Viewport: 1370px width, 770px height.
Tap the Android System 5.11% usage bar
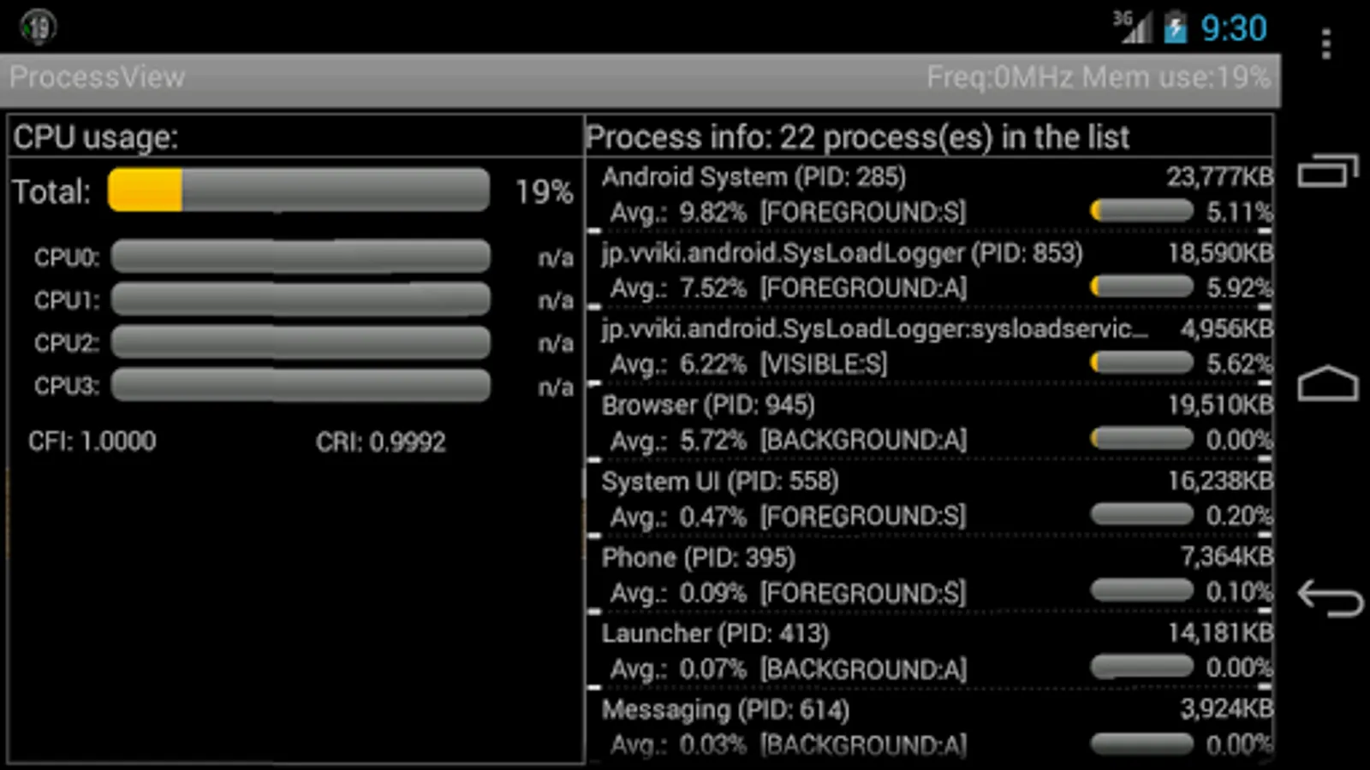(1141, 210)
